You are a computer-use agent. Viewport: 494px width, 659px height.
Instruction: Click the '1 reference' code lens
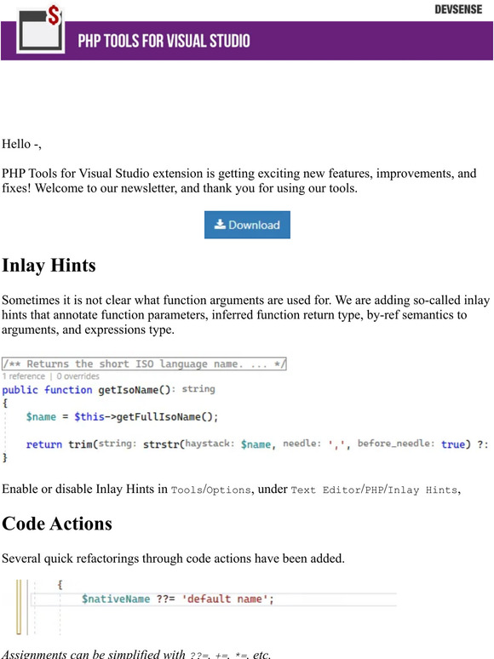24,376
